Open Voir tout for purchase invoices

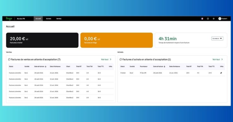tap(218, 59)
